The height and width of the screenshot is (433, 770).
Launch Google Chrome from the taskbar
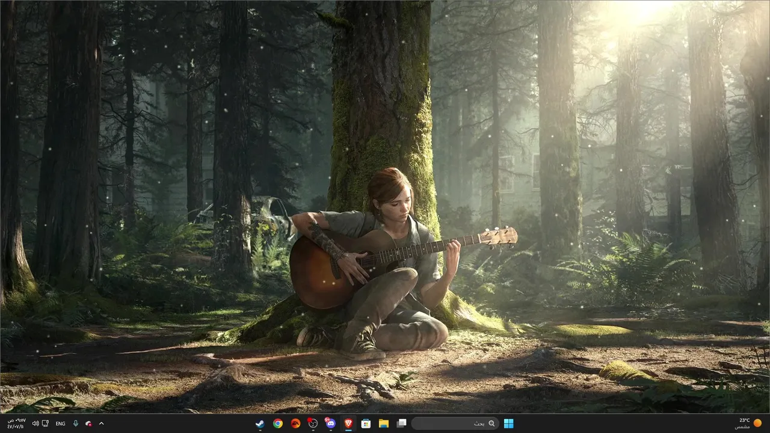(x=277, y=423)
